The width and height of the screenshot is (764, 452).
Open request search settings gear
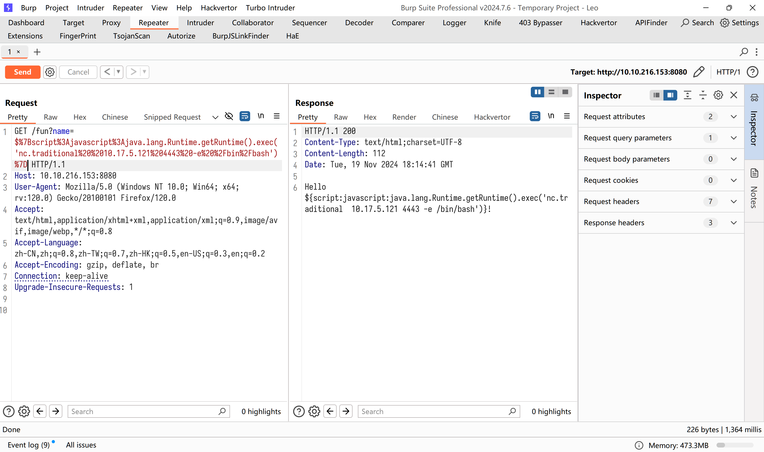(24, 411)
